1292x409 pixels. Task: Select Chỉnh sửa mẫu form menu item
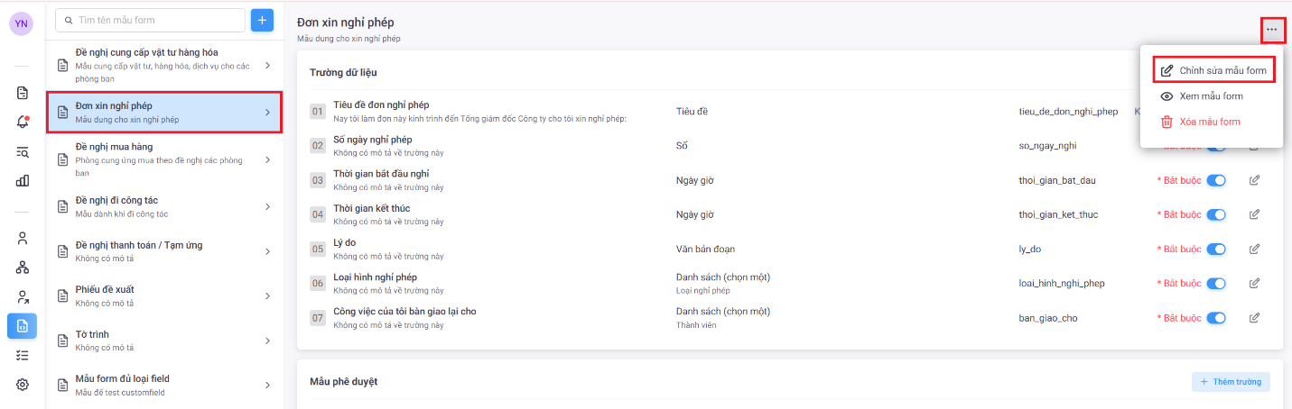(1214, 70)
